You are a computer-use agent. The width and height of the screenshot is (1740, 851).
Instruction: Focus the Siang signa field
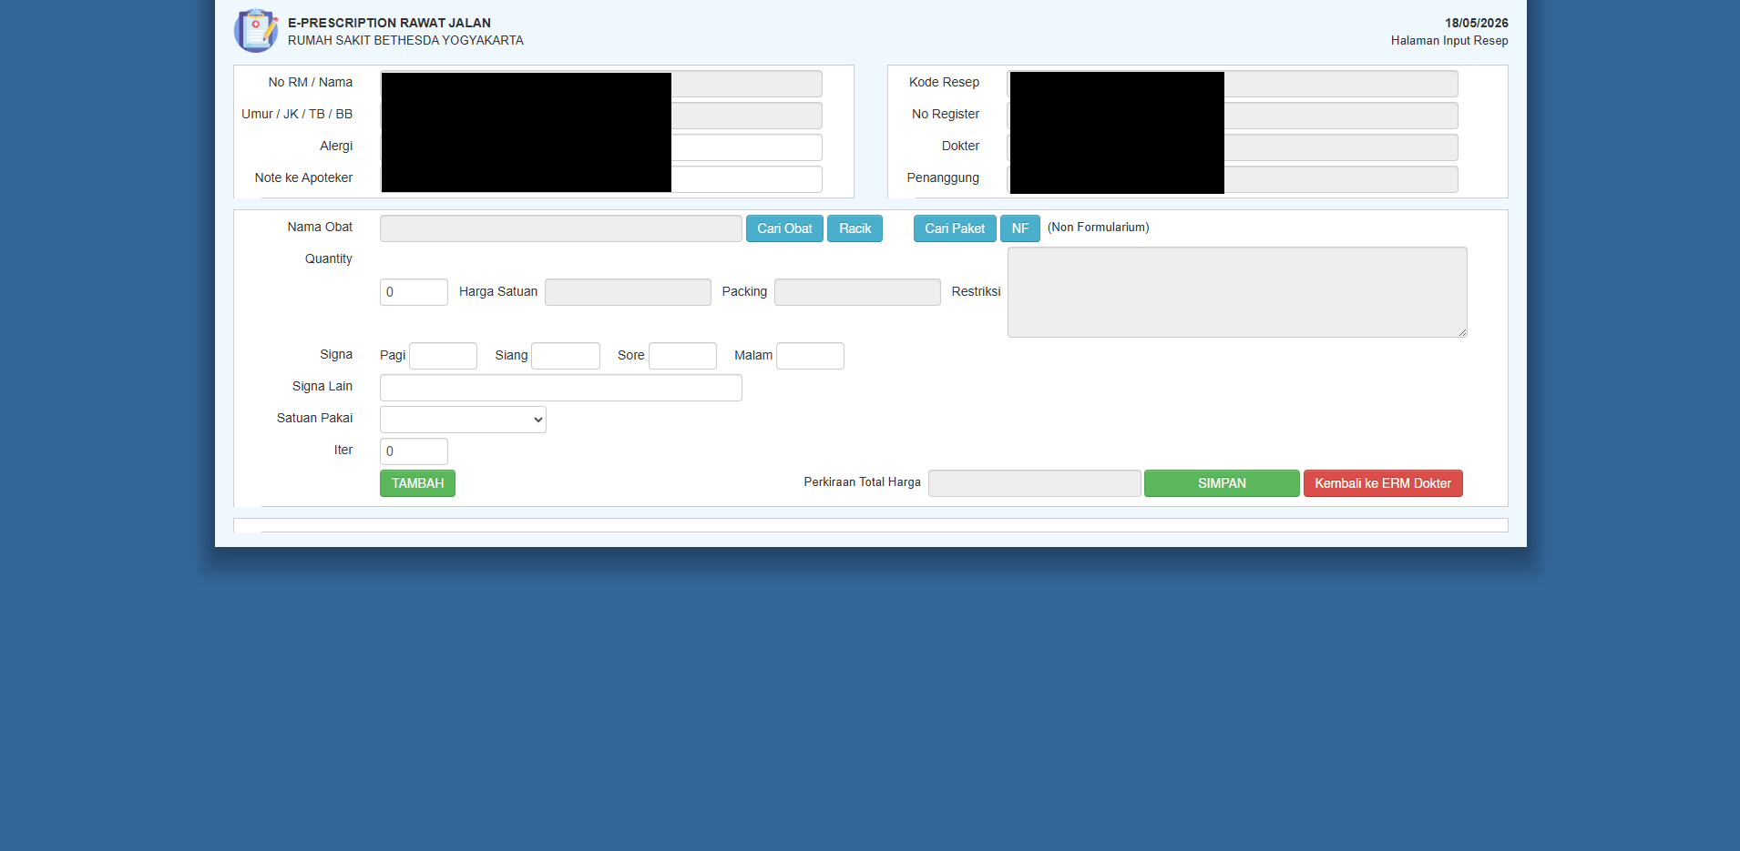[x=566, y=356]
